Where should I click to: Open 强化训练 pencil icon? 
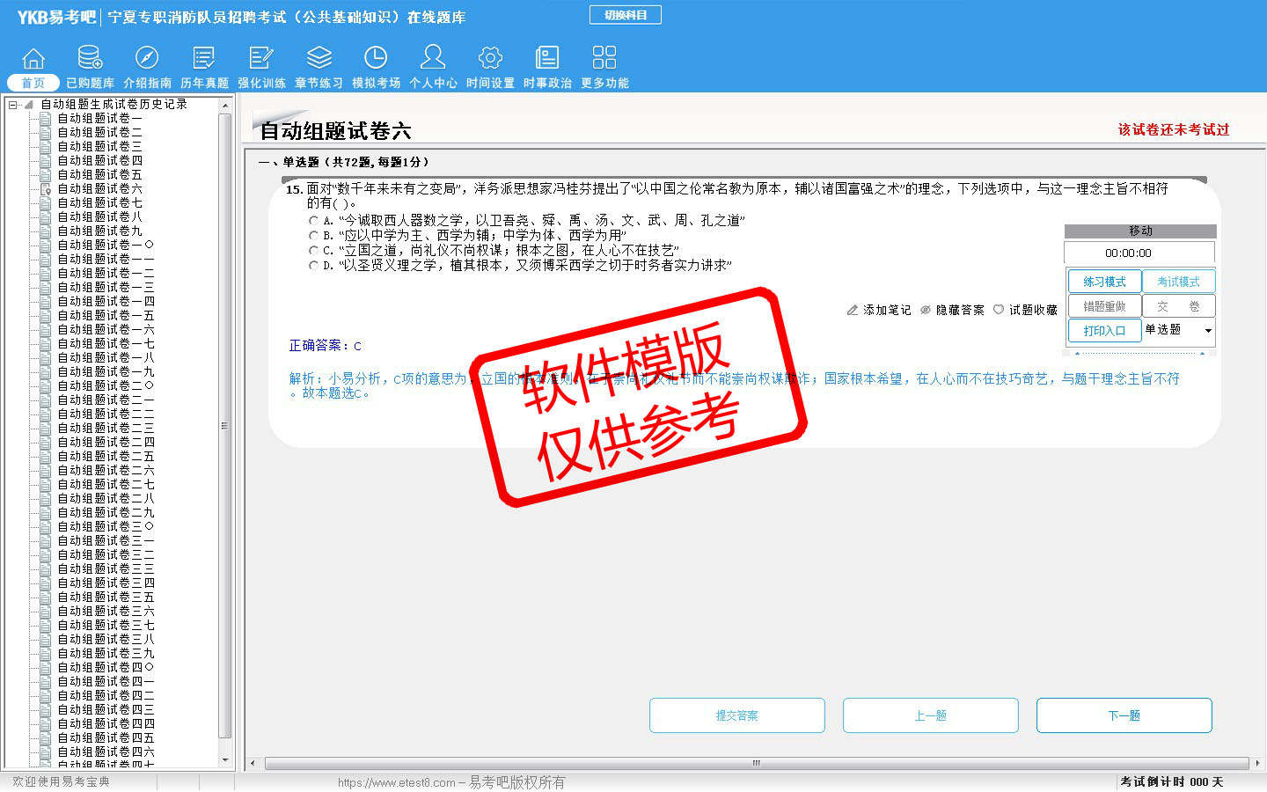tap(261, 58)
